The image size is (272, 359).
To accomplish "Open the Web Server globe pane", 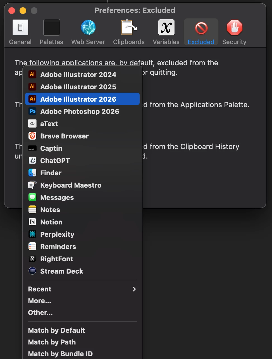I will click(x=88, y=32).
